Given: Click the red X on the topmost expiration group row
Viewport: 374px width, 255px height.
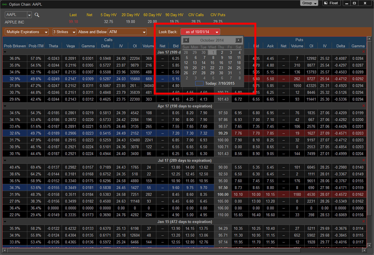Looking at the screenshot, I should pyautogui.click(x=363, y=52).
